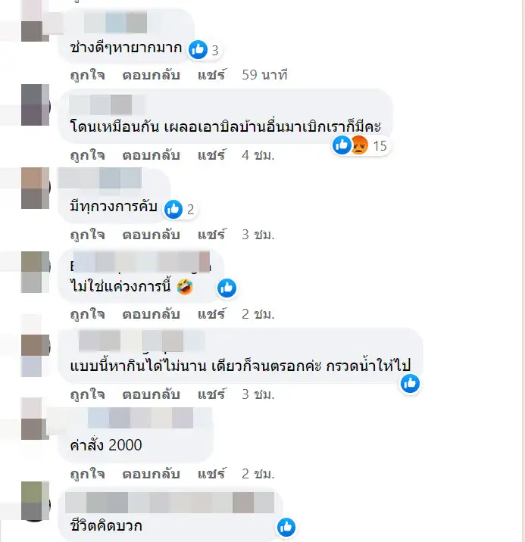
Task: Open the 59 นาที timestamp link
Action: click(264, 75)
